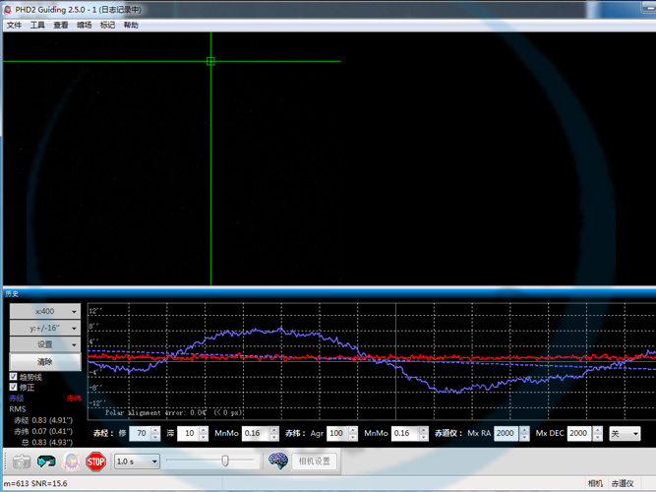
Task: Toggle the 趋势线 checkbox
Action: 13,377
